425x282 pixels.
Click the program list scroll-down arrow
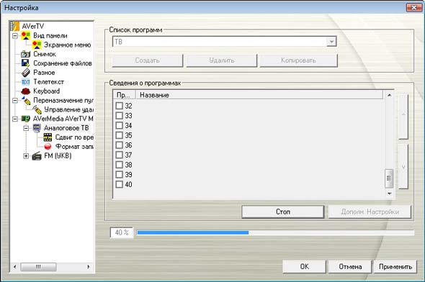click(389, 194)
